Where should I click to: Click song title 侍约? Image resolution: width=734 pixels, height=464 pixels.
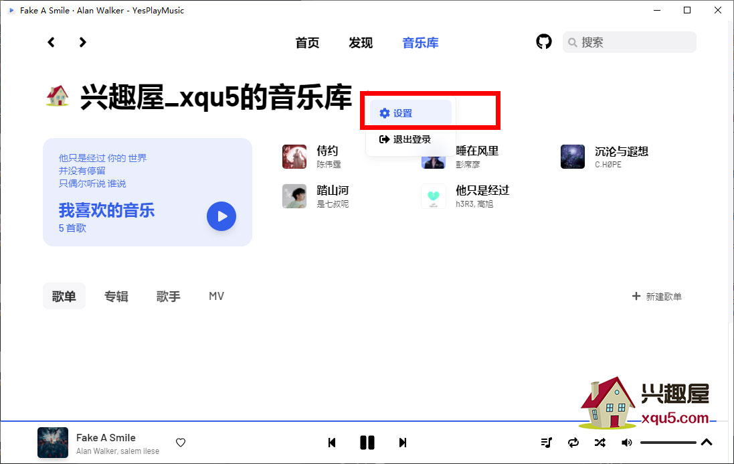click(327, 151)
